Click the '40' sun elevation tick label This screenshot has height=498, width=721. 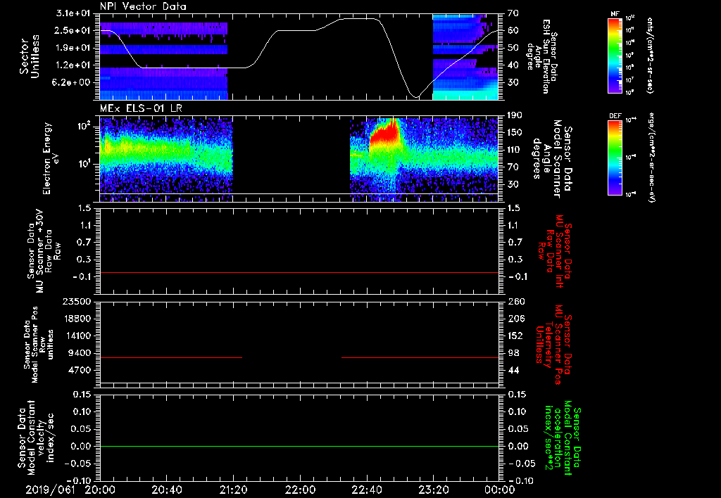513,65
